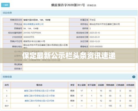Select the 容积率 value 2
This screenshot has height=111, width=138.
[90, 29]
